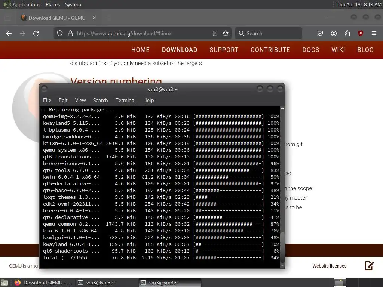Open the uBlock Origin extension icon
This screenshot has height=287, width=383.
[x=361, y=33]
